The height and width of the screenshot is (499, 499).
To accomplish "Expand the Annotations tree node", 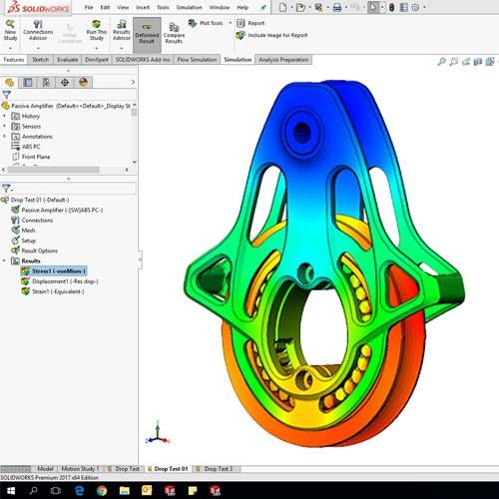I will tap(4, 136).
